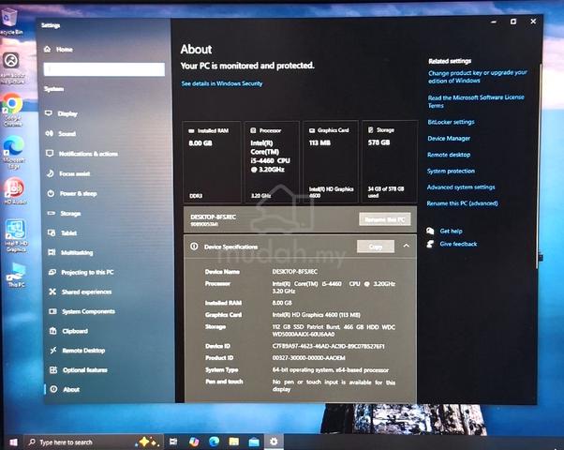Open Focus assist settings
The width and height of the screenshot is (564, 450).
68,173
